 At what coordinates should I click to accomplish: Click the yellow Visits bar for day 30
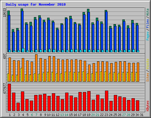pos(136,77)
